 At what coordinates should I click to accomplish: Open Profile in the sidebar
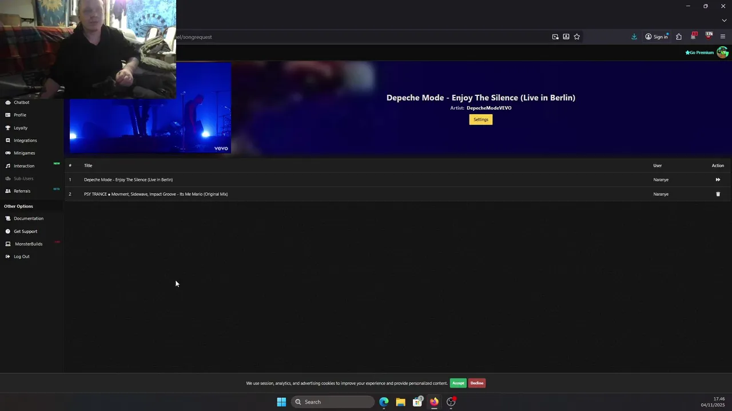[20, 115]
